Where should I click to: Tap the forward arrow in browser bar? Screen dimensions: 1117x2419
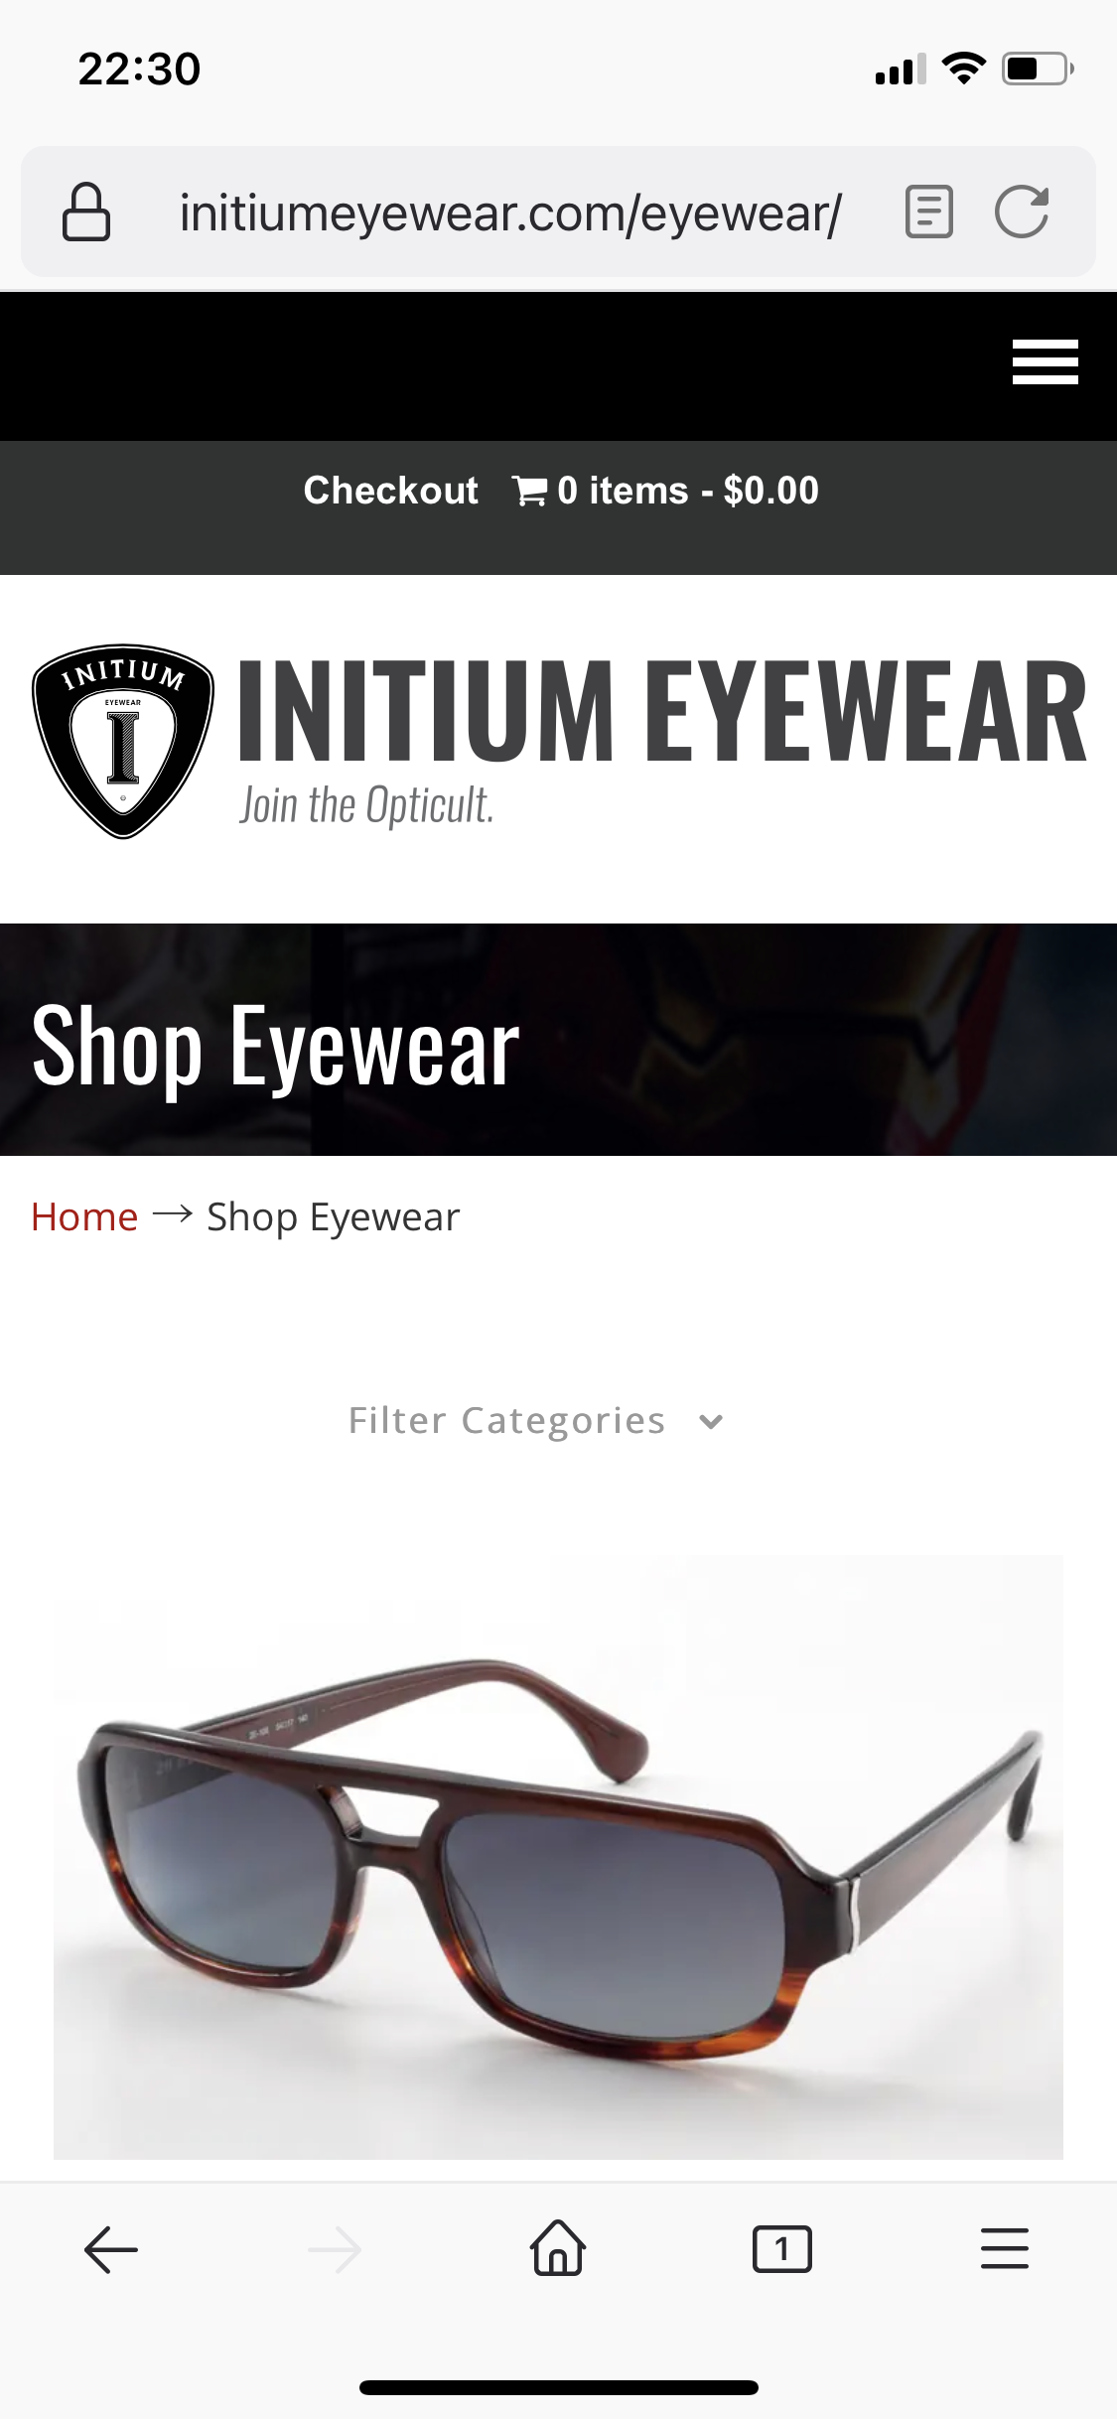[335, 2249]
